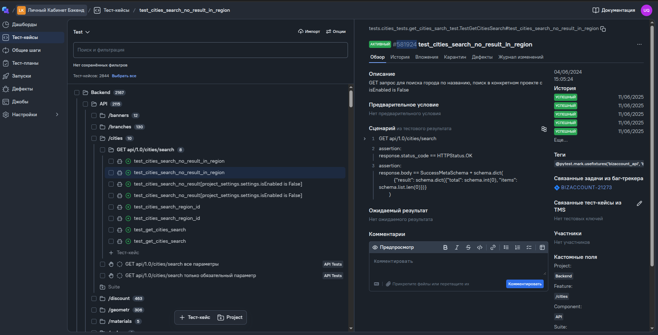Copy the full test path with copy icon
658x335 pixels.
point(603,29)
